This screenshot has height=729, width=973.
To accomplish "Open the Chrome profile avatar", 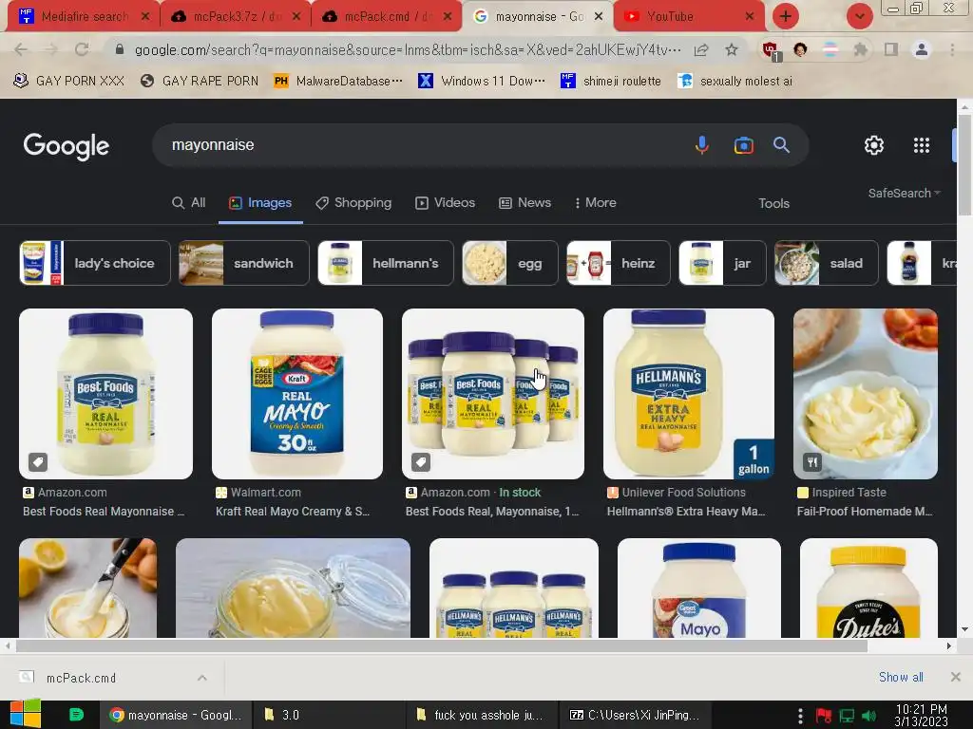I will (922, 49).
